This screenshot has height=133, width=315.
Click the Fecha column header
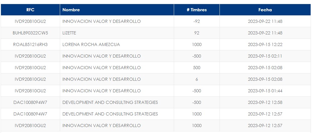[265, 10]
